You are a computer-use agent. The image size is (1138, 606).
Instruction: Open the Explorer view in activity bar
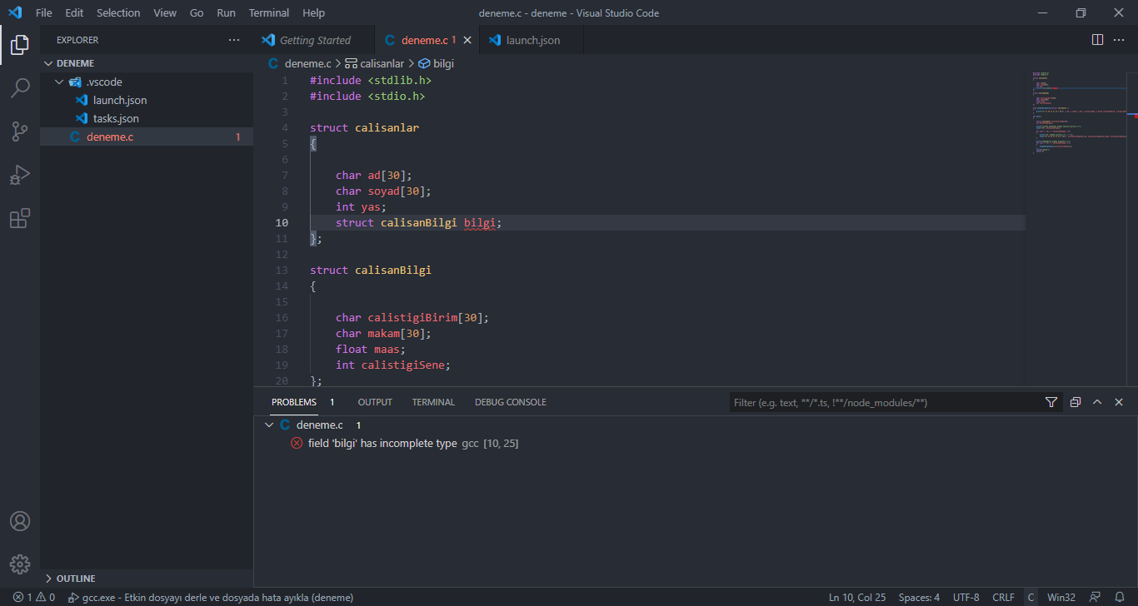tap(20, 44)
